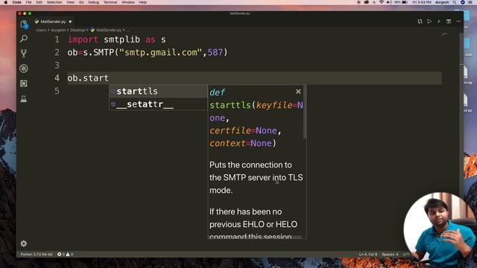
Task: Click 'certfile=None' in the signature popup
Action: 244,131
